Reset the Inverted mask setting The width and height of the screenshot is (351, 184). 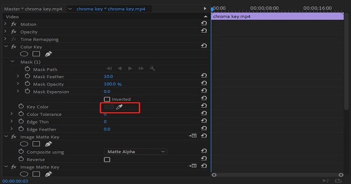[204, 98]
